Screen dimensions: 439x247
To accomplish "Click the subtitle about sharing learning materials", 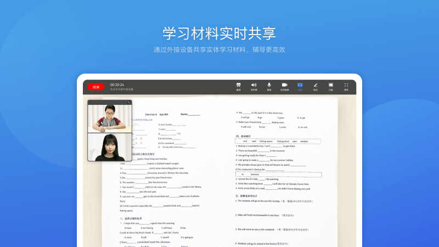I will click(219, 50).
